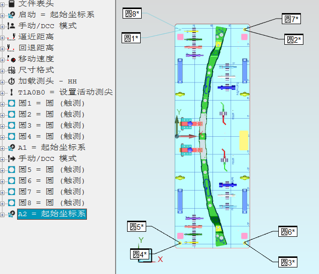
Task: Expand the 圆6 feature node
Action: 3,181
